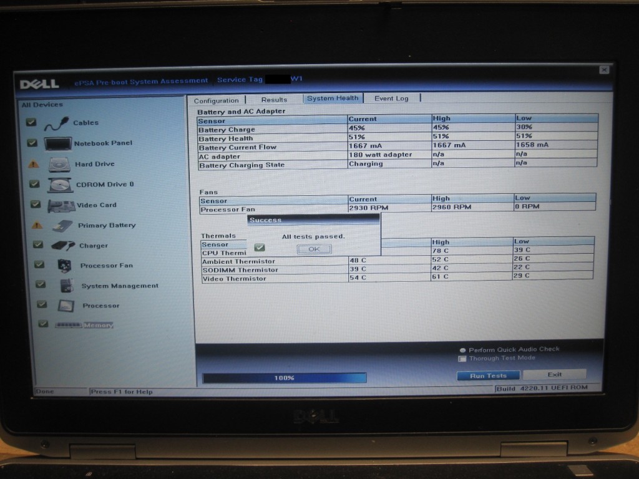This screenshot has height=479, width=639.
Task: Toggle the System Management checkbox
Action: [x=41, y=284]
